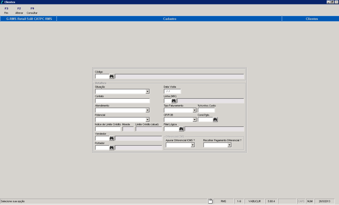Screen dimensions: 339x205
Task: Click into the Contato text field
Action: [x=122, y=101]
